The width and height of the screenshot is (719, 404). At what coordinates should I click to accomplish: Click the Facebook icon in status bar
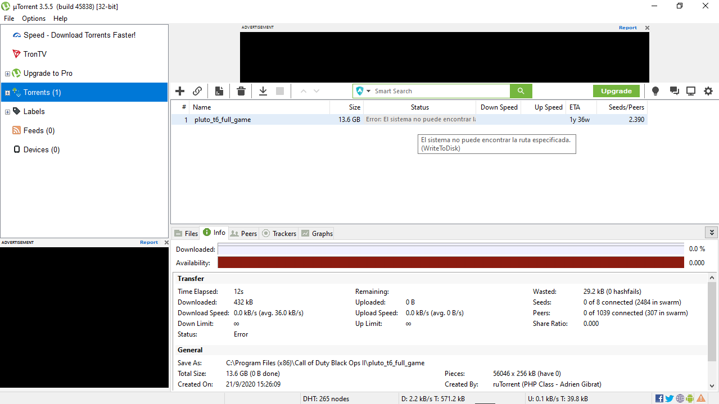coord(659,398)
